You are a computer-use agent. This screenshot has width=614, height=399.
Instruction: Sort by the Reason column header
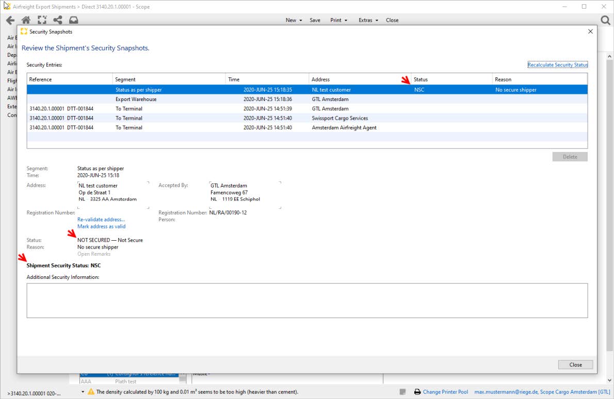(540, 79)
